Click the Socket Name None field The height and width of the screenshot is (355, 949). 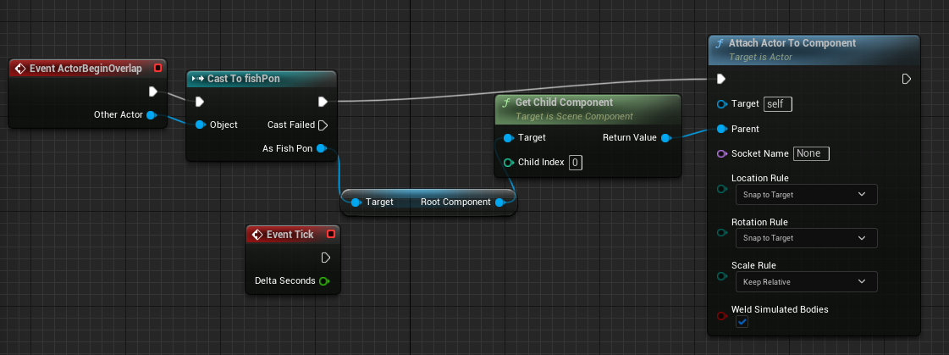(811, 154)
